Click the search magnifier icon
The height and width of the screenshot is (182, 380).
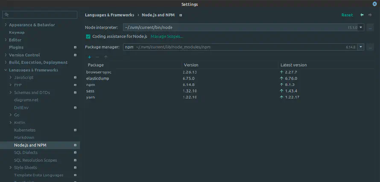click(7, 15)
